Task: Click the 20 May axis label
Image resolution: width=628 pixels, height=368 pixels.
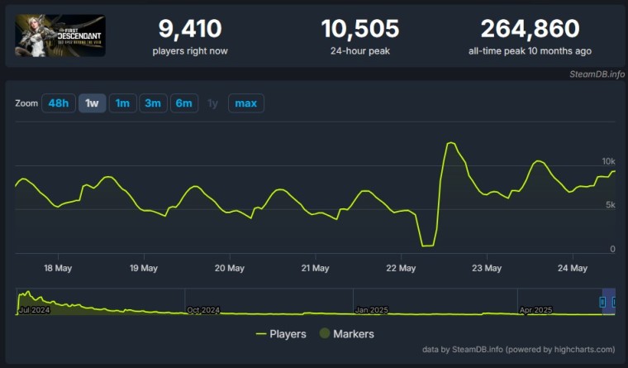Action: click(x=230, y=268)
